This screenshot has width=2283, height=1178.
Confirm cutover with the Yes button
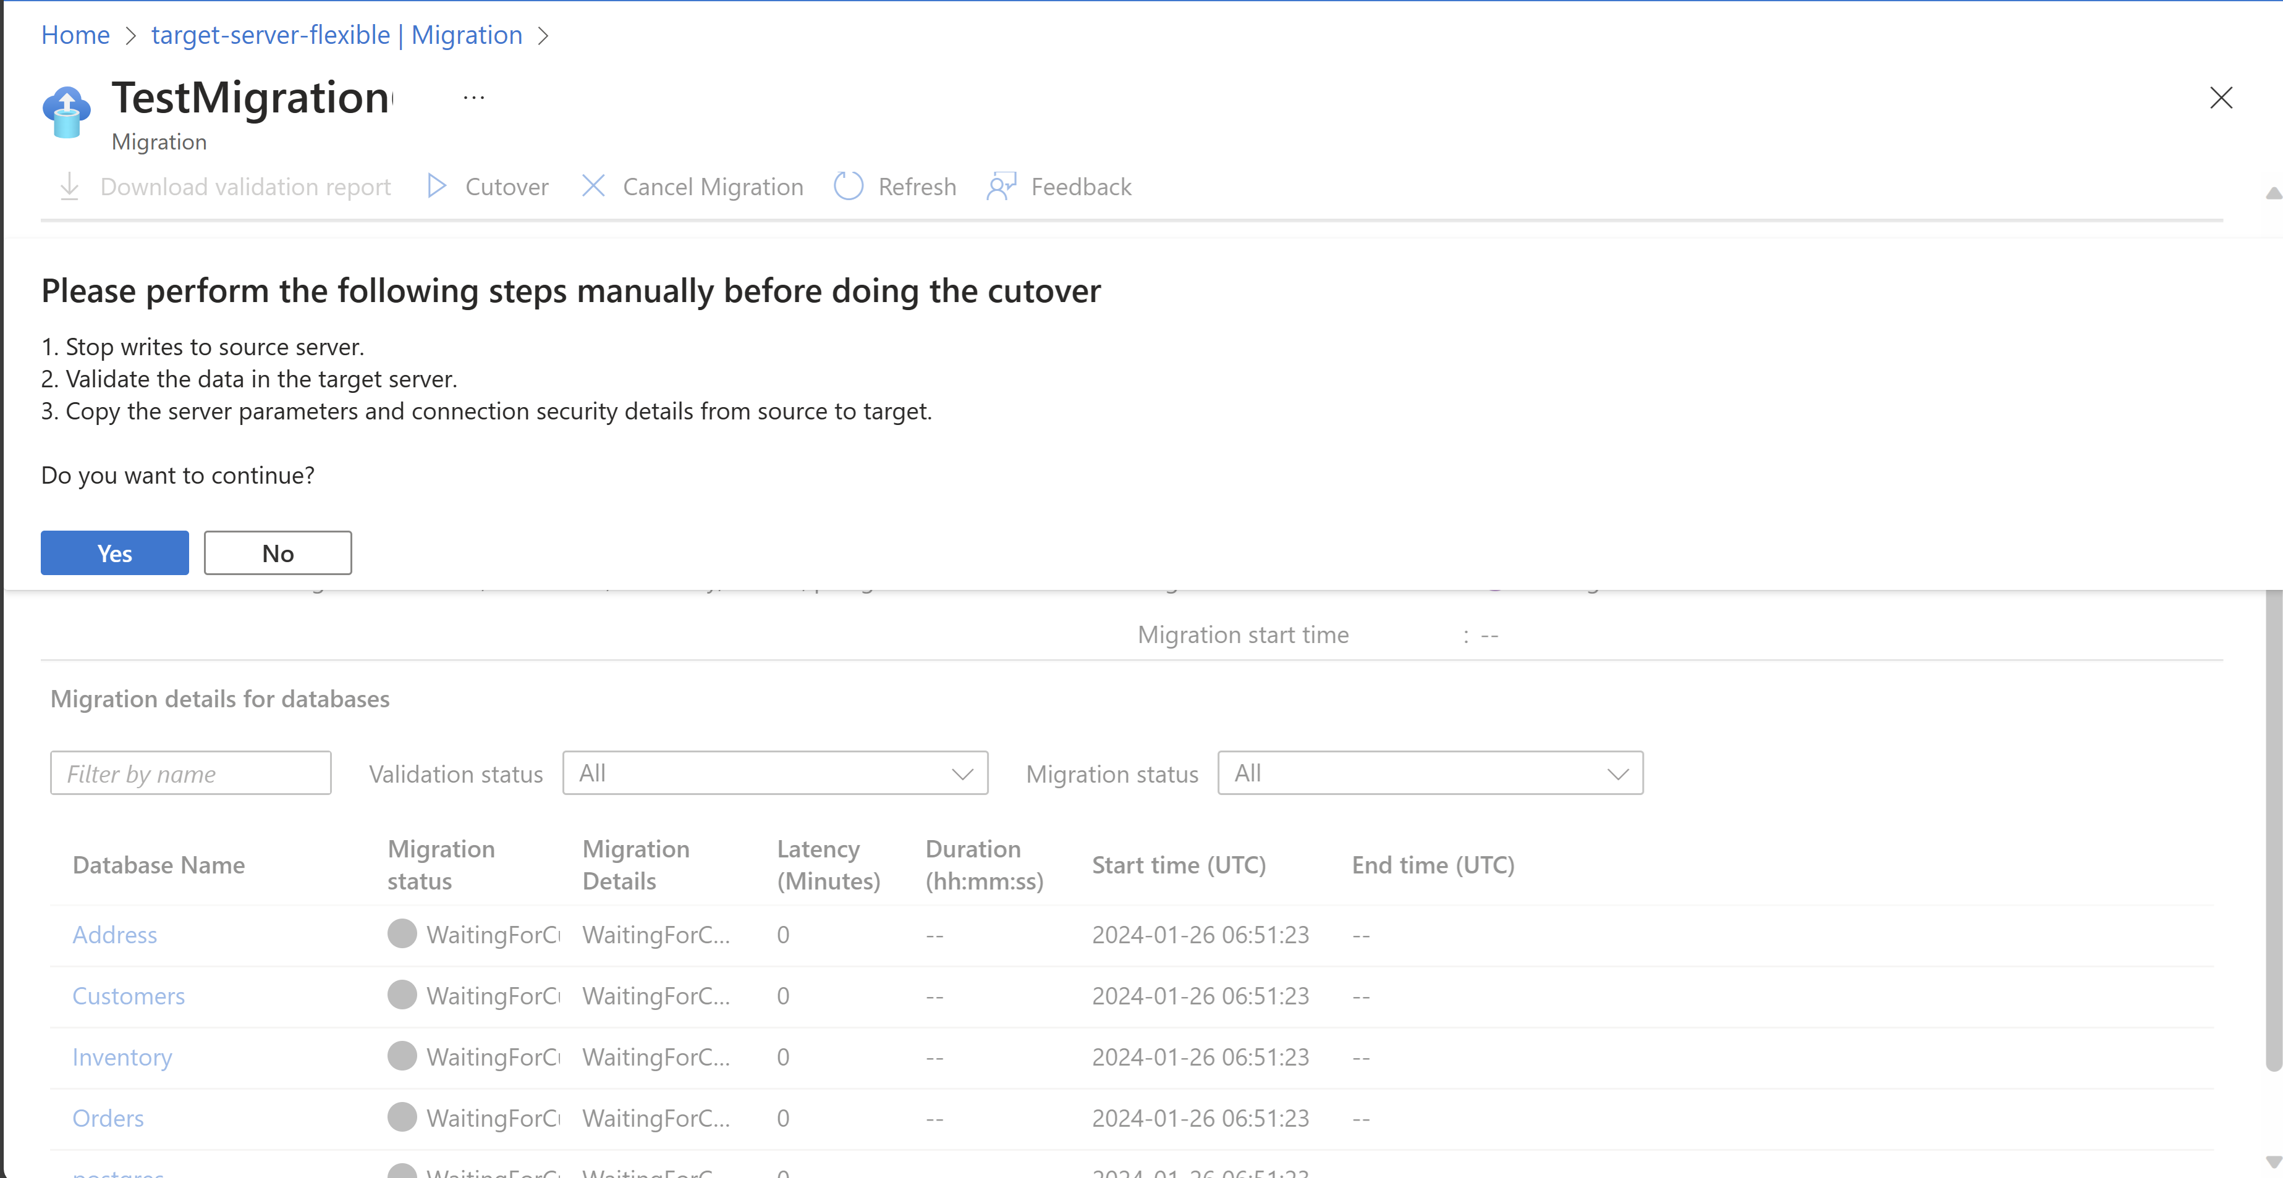click(x=114, y=553)
